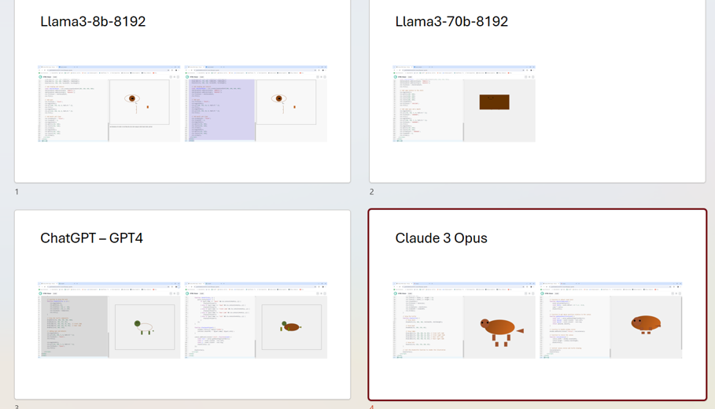Screen dimensions: 715x409
Task: Click slide number 1 label
Action: (17, 192)
